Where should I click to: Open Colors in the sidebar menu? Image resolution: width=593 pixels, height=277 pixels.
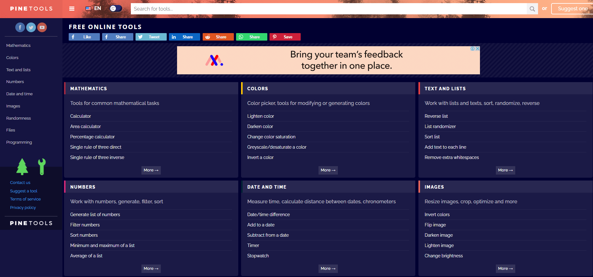12,58
